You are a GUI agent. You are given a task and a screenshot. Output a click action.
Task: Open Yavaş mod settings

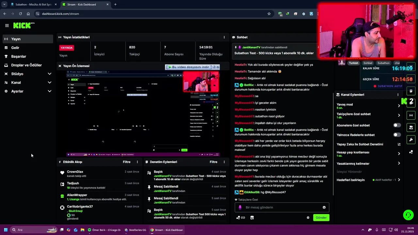coord(368,106)
